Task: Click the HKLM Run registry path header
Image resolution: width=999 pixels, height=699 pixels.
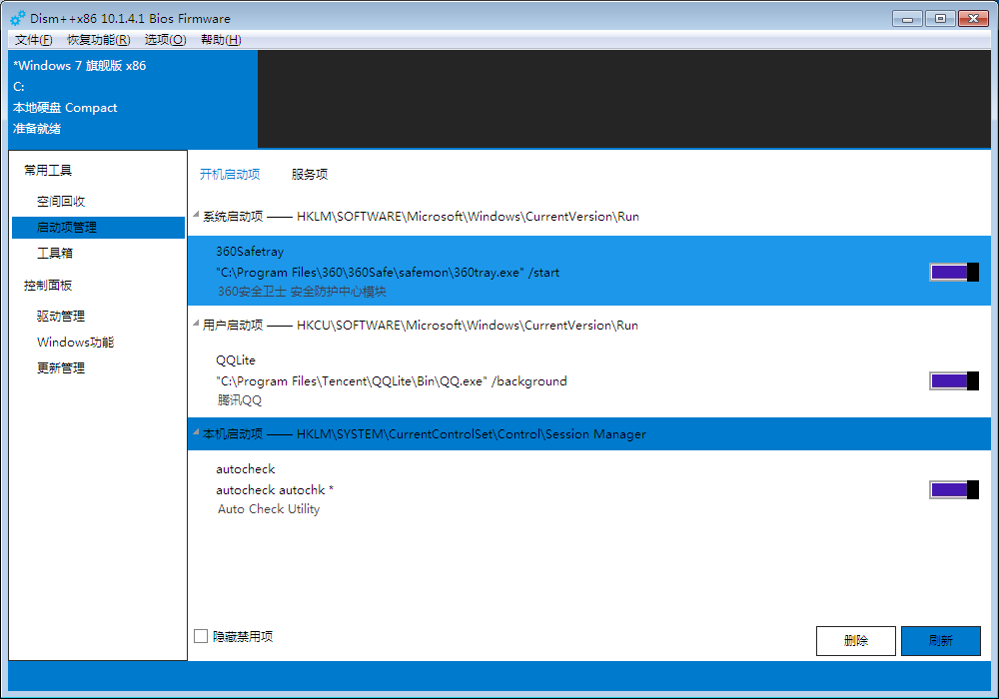Action: point(422,217)
